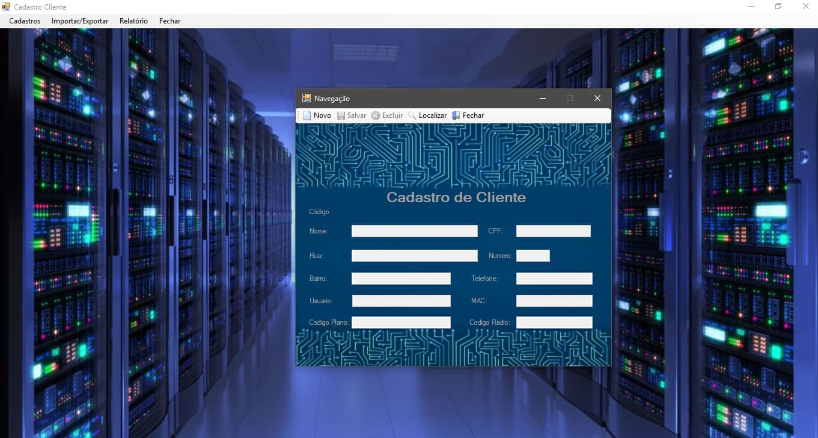Focus the Telefone input field
This screenshot has width=818, height=438.
[554, 278]
